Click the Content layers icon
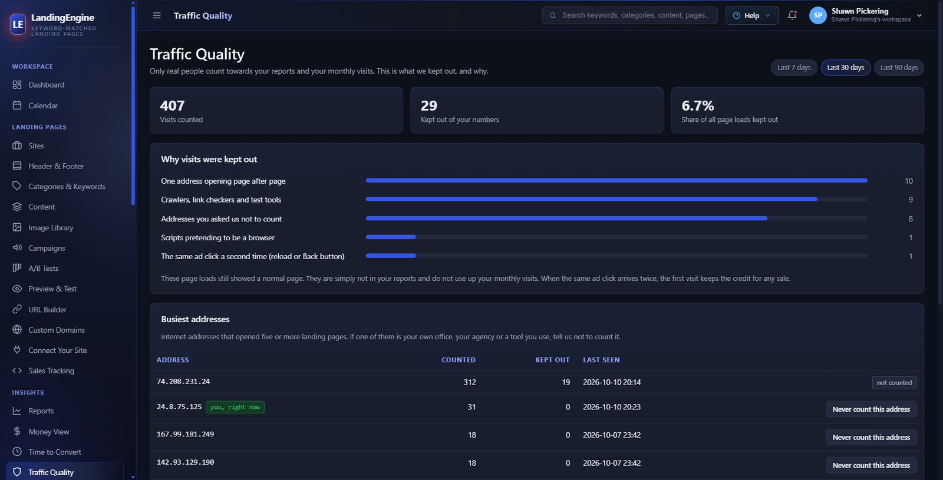Image resolution: width=943 pixels, height=480 pixels. tap(17, 207)
